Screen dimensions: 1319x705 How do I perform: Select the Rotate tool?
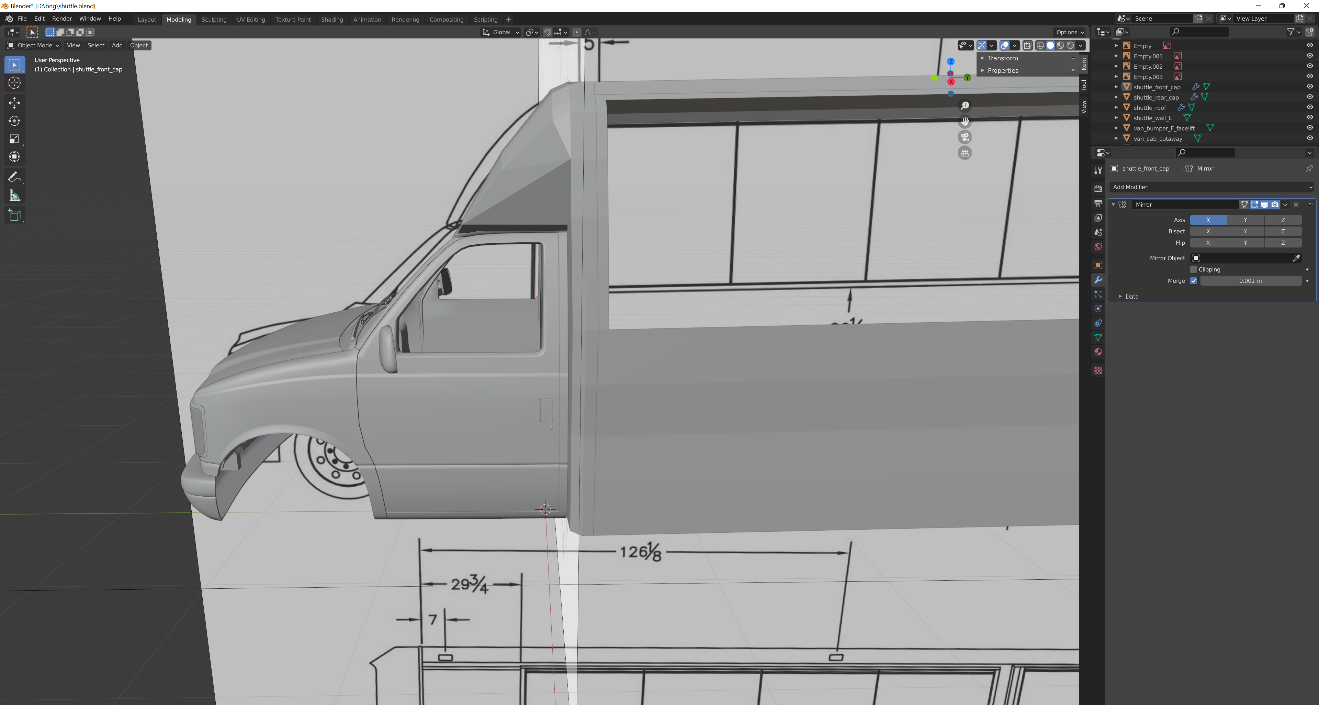pos(14,121)
